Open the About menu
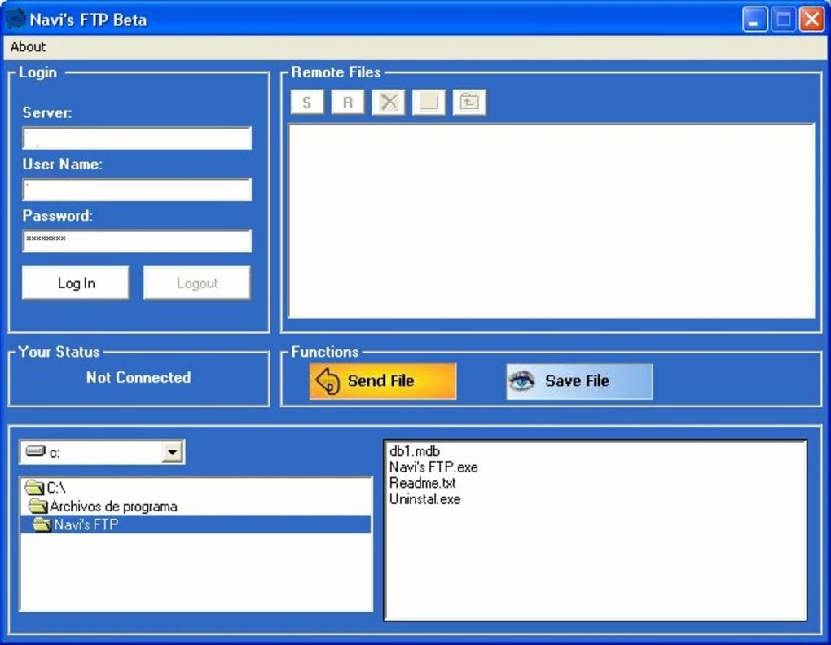831x645 pixels. coord(27,46)
